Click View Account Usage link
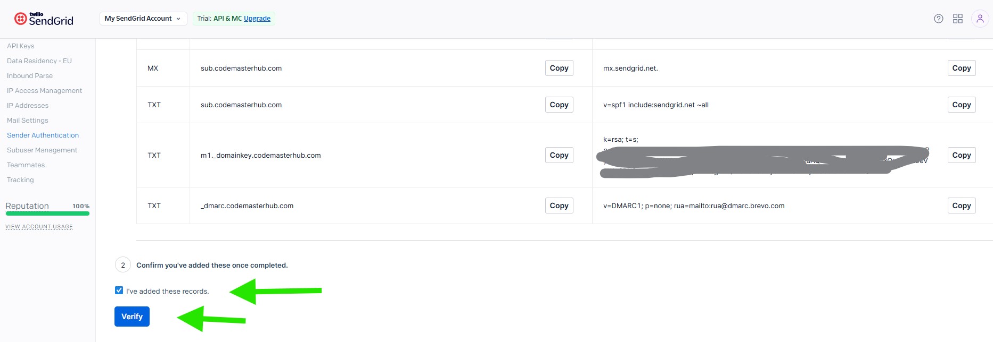993x342 pixels. click(x=39, y=227)
